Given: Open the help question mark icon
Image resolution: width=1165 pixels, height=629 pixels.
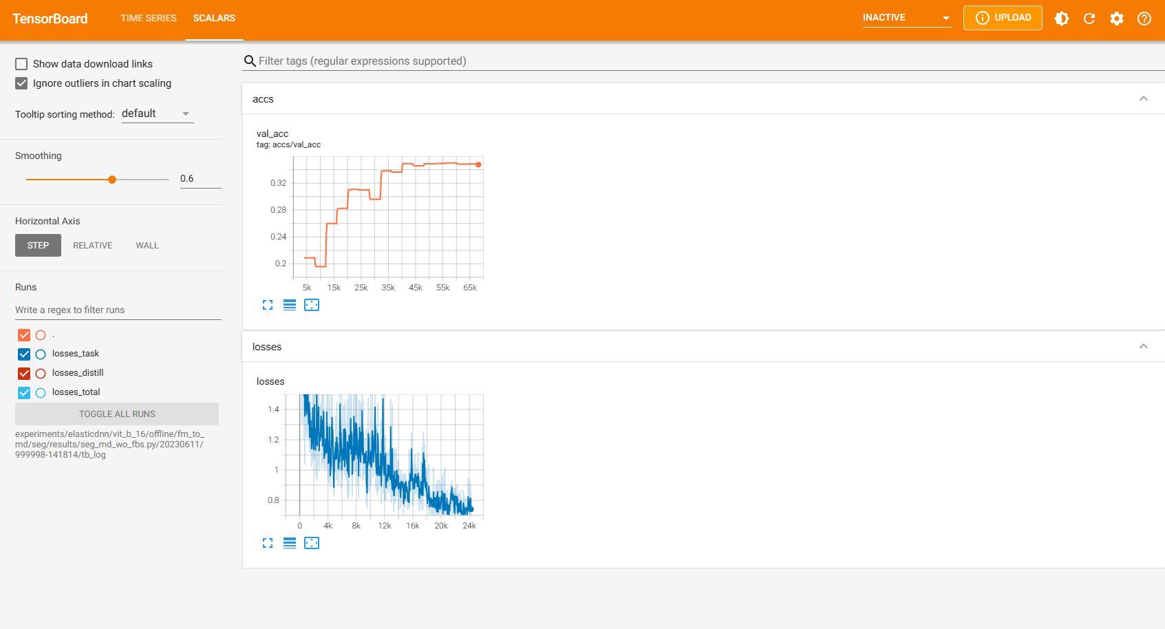Looking at the screenshot, I should coord(1144,19).
